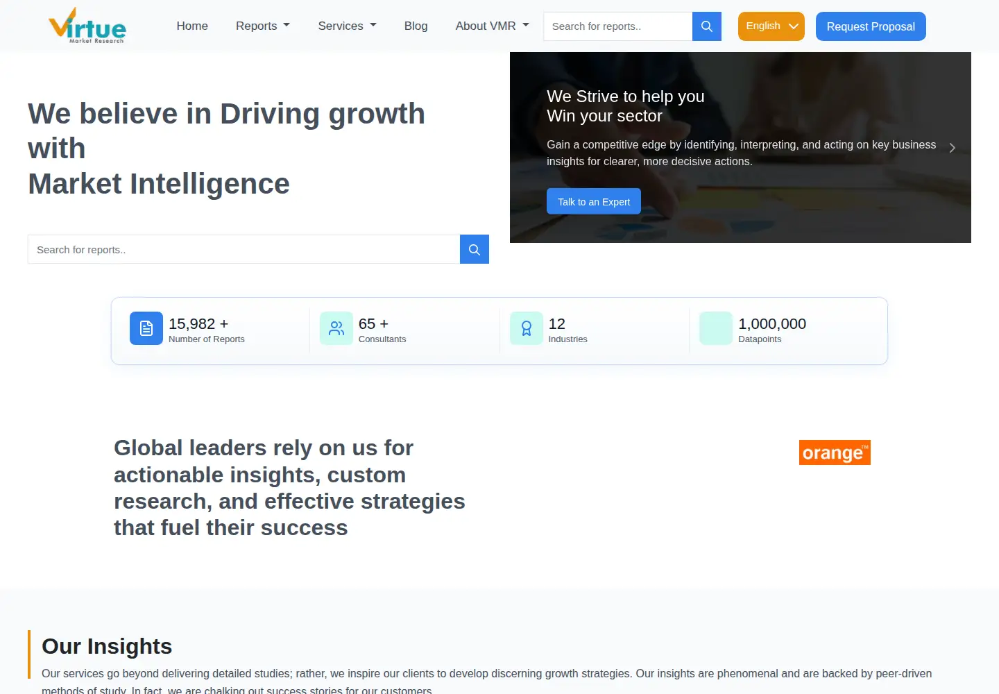Click the Consultants people icon
999x694 pixels.
click(x=336, y=328)
